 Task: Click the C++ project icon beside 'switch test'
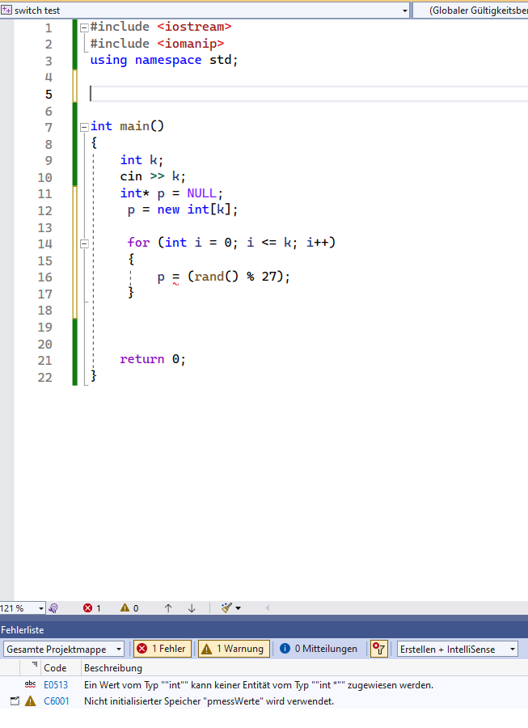[x=6, y=10]
